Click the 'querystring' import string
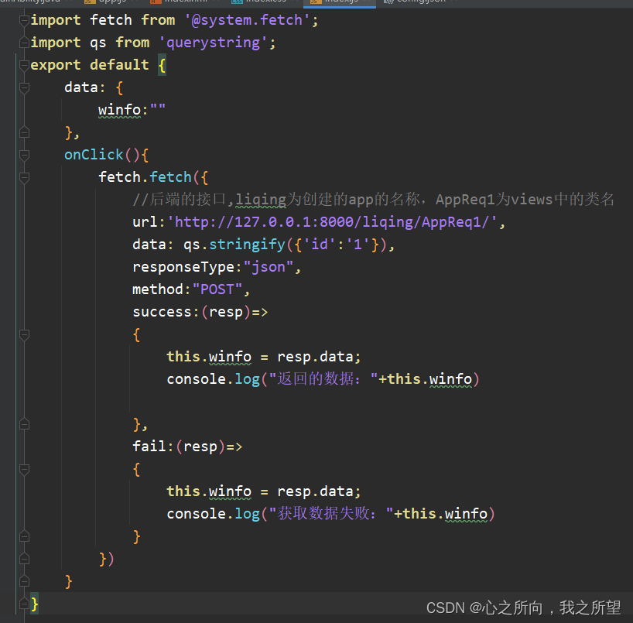Screen dimensions: 633x623 click(x=213, y=43)
